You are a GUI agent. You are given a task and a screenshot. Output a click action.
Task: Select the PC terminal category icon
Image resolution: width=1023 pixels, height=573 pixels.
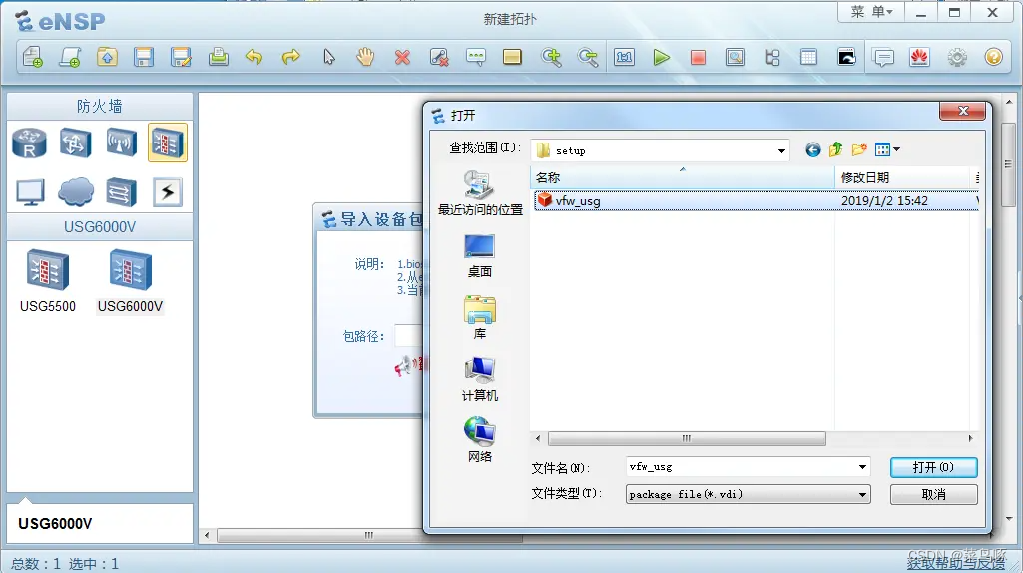(x=30, y=192)
